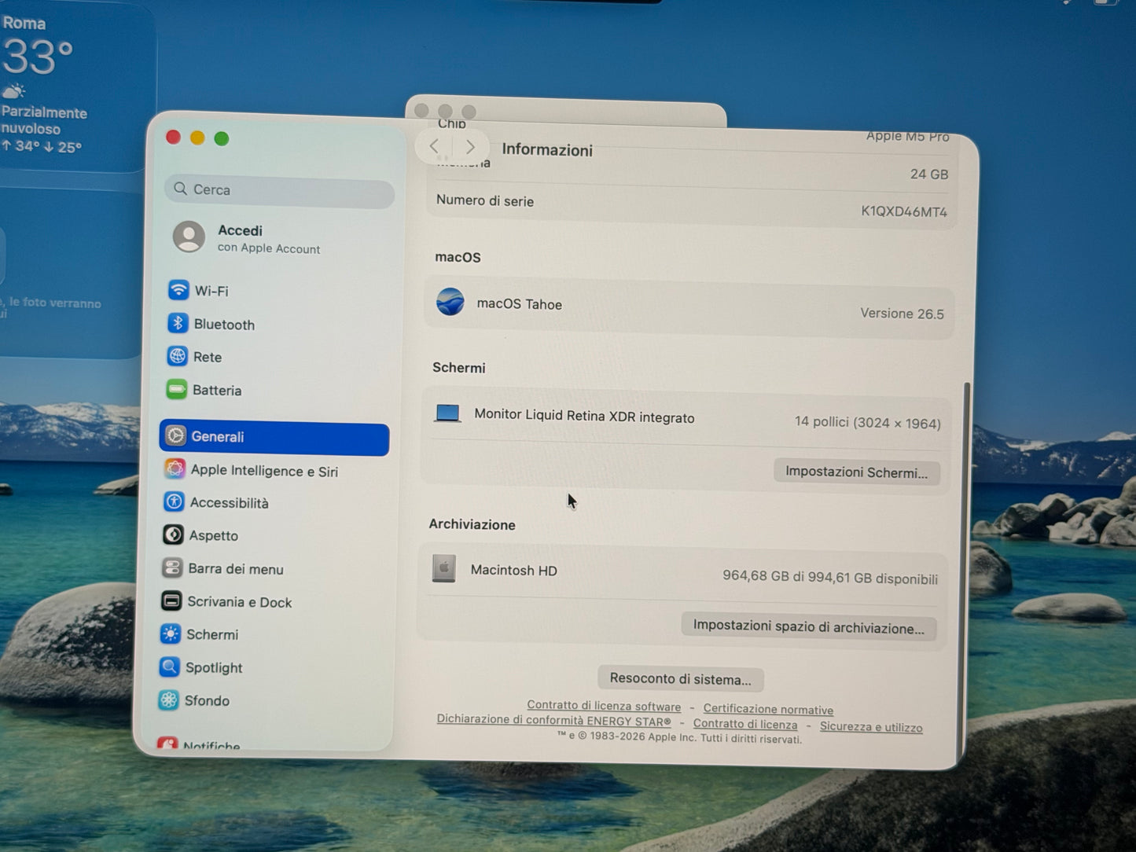Click the Informazioni title
The image size is (1136, 852).
pos(547,149)
